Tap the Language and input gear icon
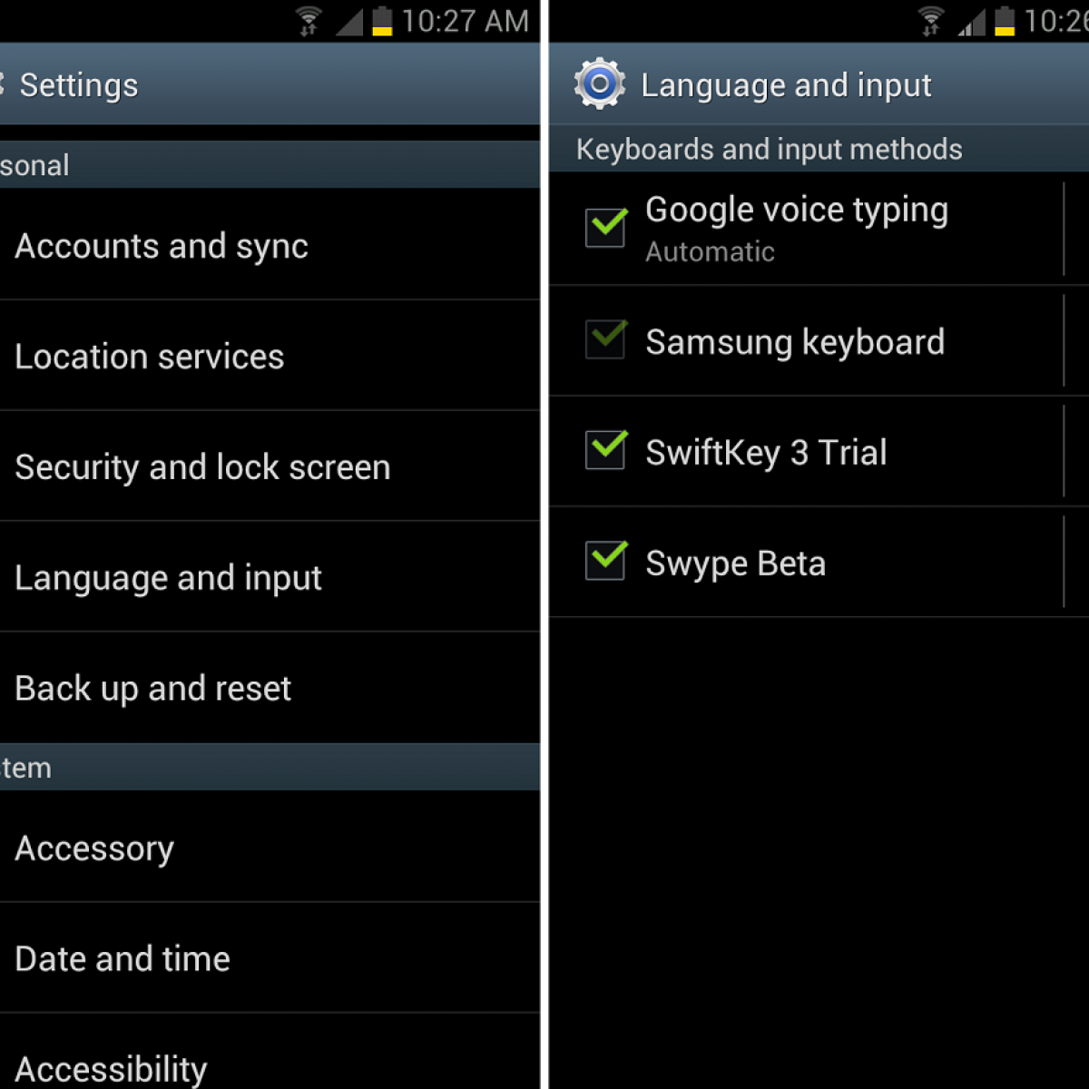The width and height of the screenshot is (1089, 1089). [600, 84]
